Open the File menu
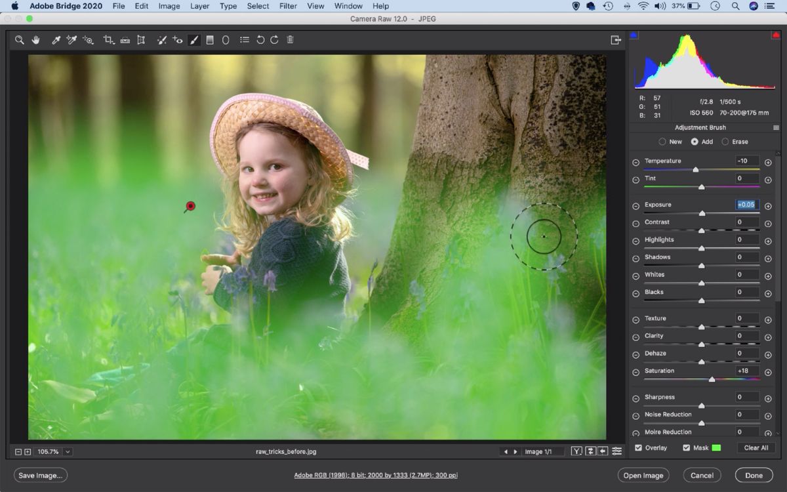The image size is (787, 492). 119,6
